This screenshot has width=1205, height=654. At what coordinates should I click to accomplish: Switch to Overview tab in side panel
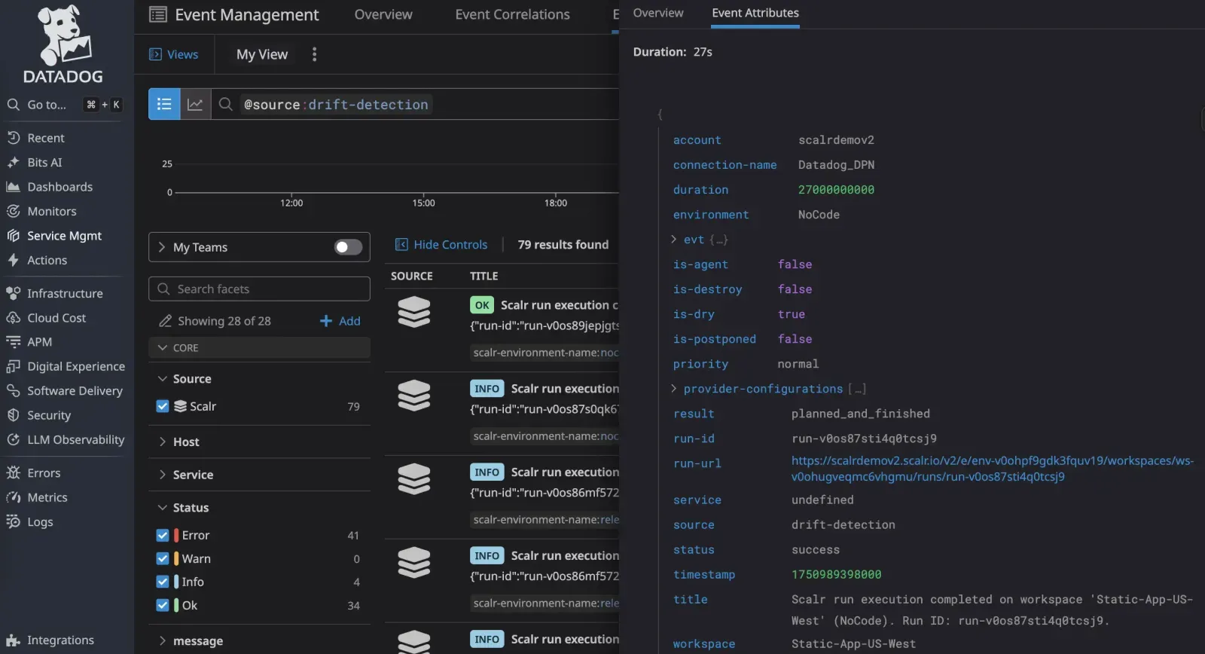(x=657, y=13)
